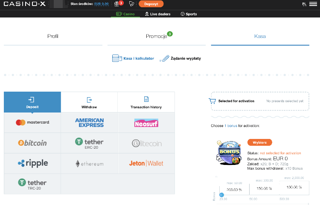Choose Neosurf payment option
Screen dimensions: 320x205
point(146,122)
